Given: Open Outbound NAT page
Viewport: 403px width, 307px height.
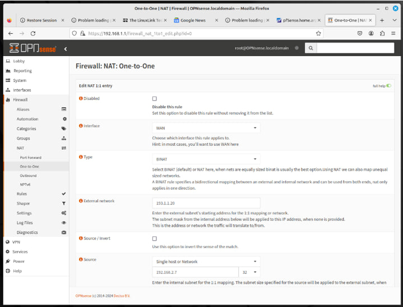Looking at the screenshot, I should pos(28,176).
